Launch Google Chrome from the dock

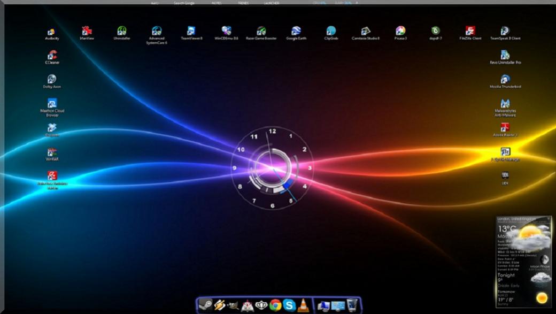(275, 305)
